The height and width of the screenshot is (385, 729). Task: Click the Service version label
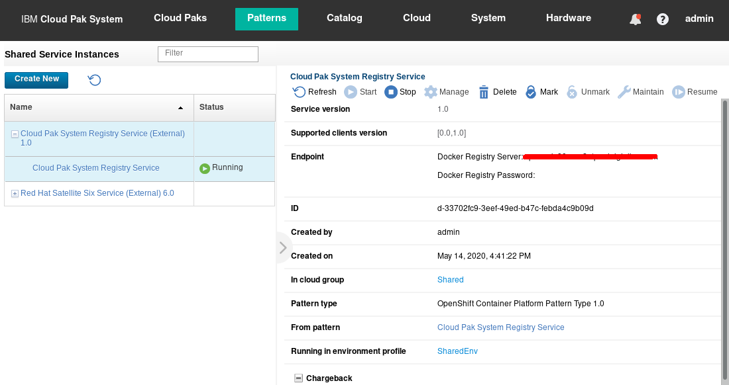click(x=320, y=109)
